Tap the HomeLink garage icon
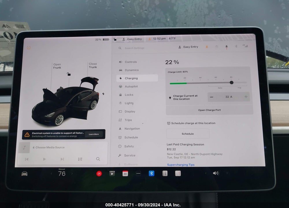Screen dimensions: 289x208 pos(216,47)
